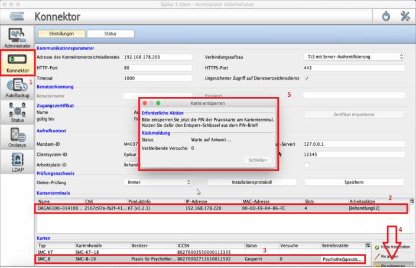Screen dimensions: 416x268
Task: Click the power/logout icon at top right
Action: (x=386, y=17)
